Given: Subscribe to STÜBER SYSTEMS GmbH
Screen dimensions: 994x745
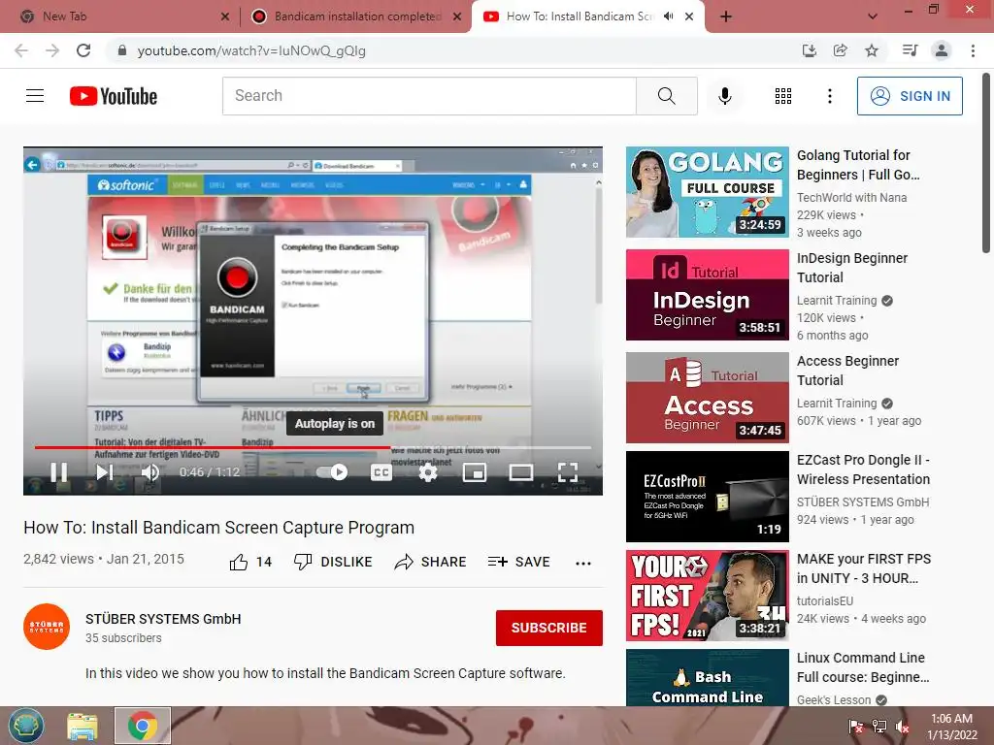Looking at the screenshot, I should (x=549, y=628).
